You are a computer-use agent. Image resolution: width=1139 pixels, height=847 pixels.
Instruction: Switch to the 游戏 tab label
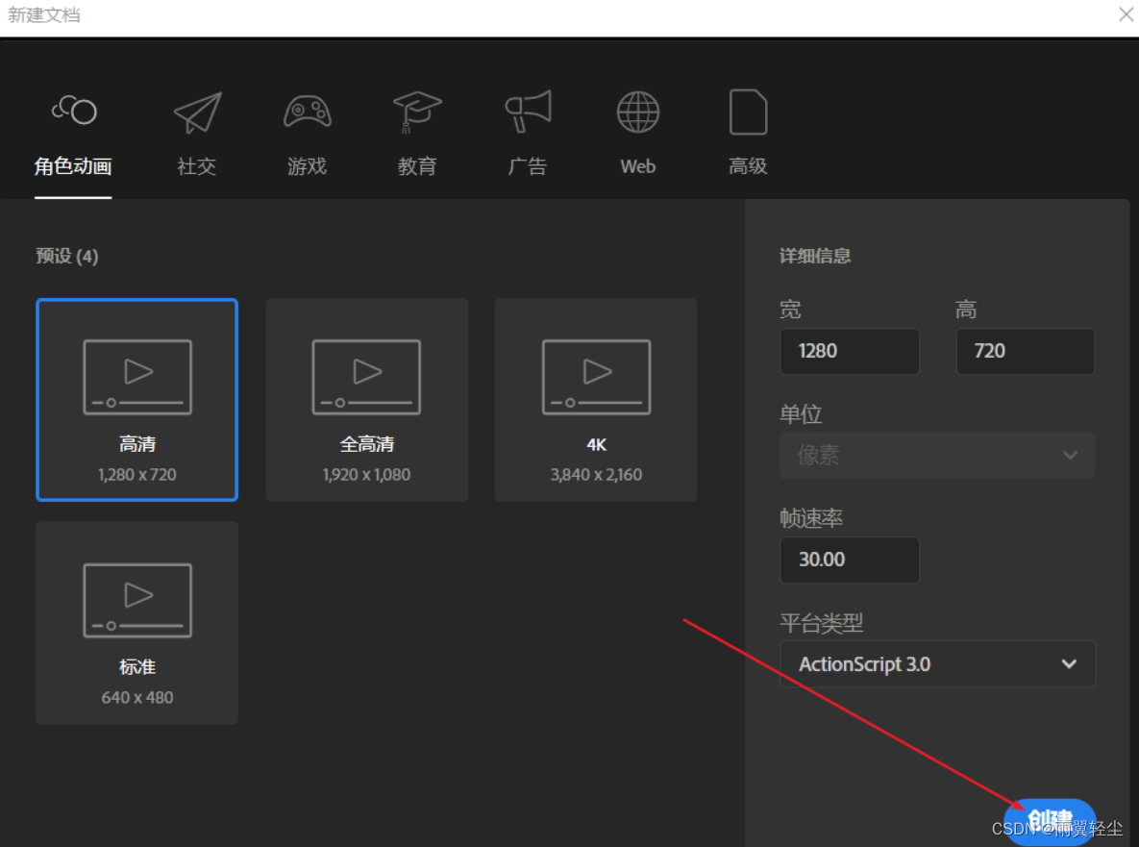[x=308, y=166]
